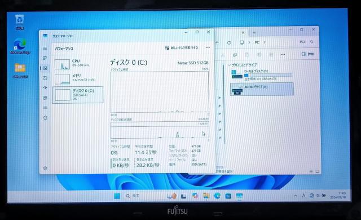Image resolution: width=361 pixels, height=220 pixels.
Task: Open Copilot icon on the taskbar
Action: tap(195, 196)
